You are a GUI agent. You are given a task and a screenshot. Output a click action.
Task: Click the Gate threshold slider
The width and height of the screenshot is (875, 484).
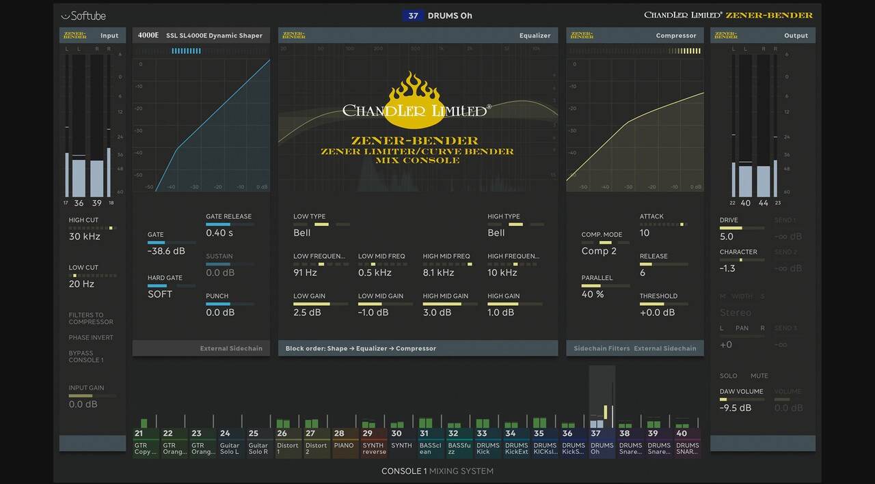pyautogui.click(x=171, y=242)
